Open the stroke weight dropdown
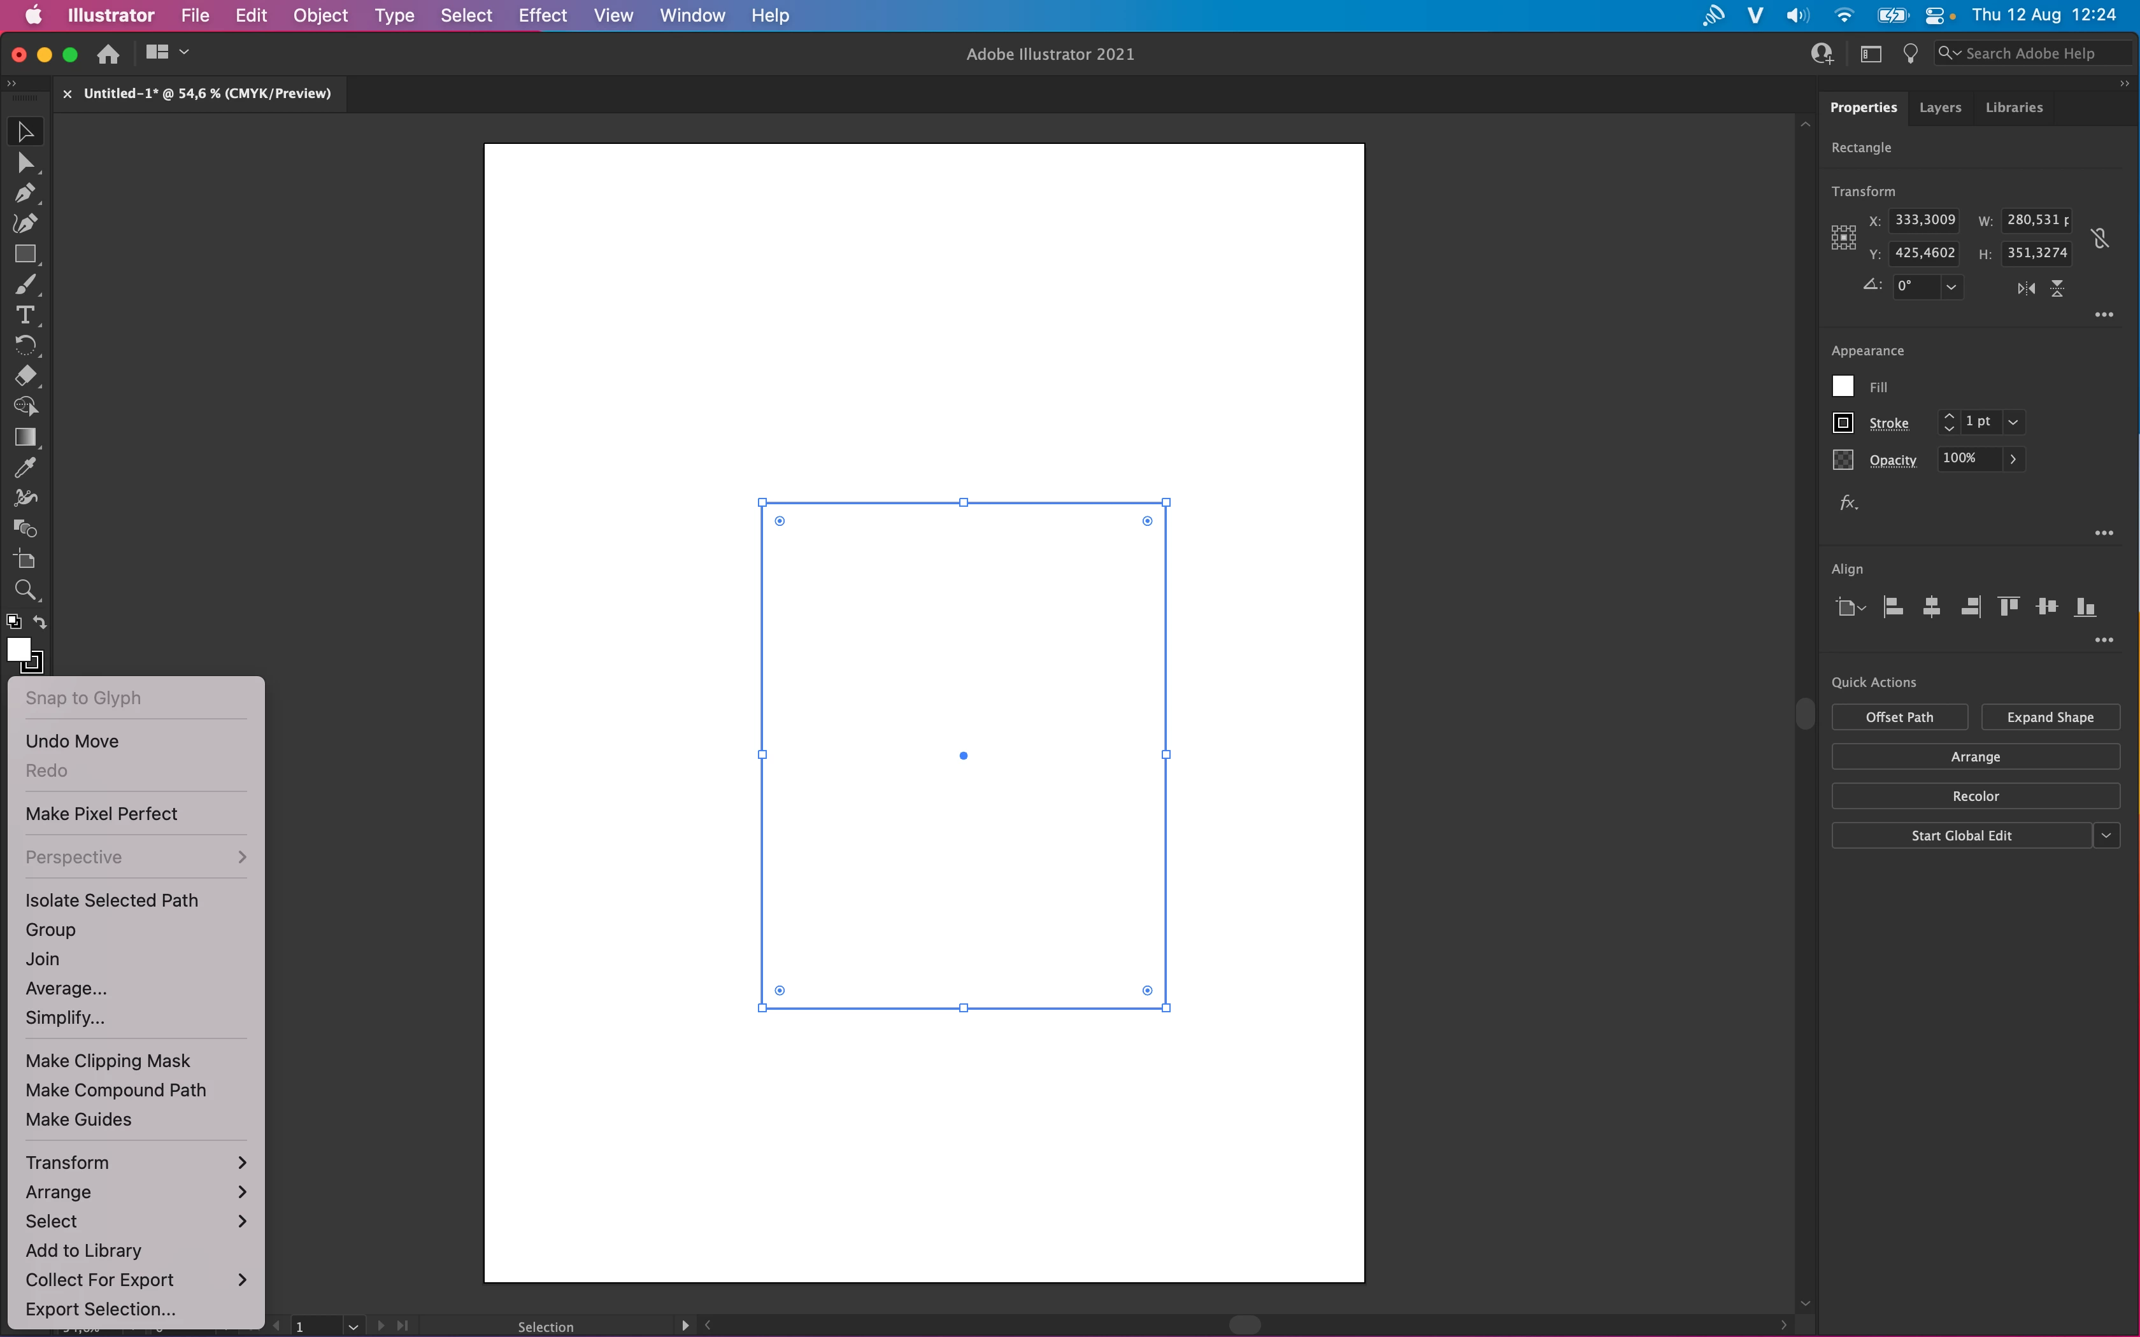 [x=2013, y=421]
